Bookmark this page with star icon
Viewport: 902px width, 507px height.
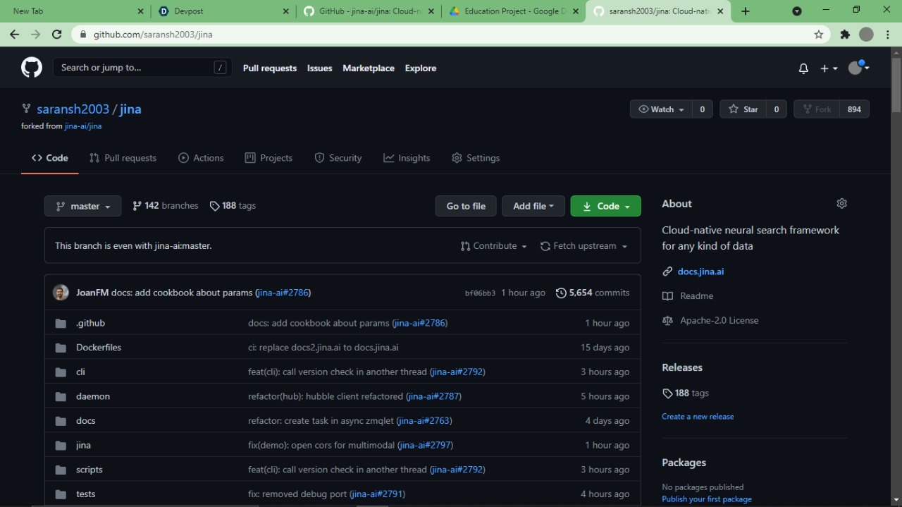click(819, 34)
